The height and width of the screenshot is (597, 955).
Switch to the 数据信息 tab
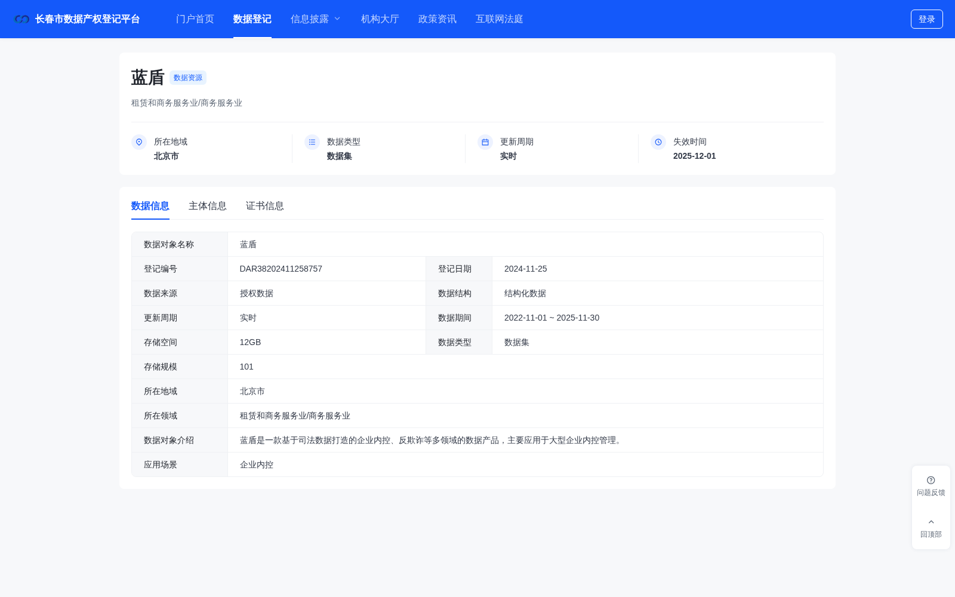(x=150, y=206)
